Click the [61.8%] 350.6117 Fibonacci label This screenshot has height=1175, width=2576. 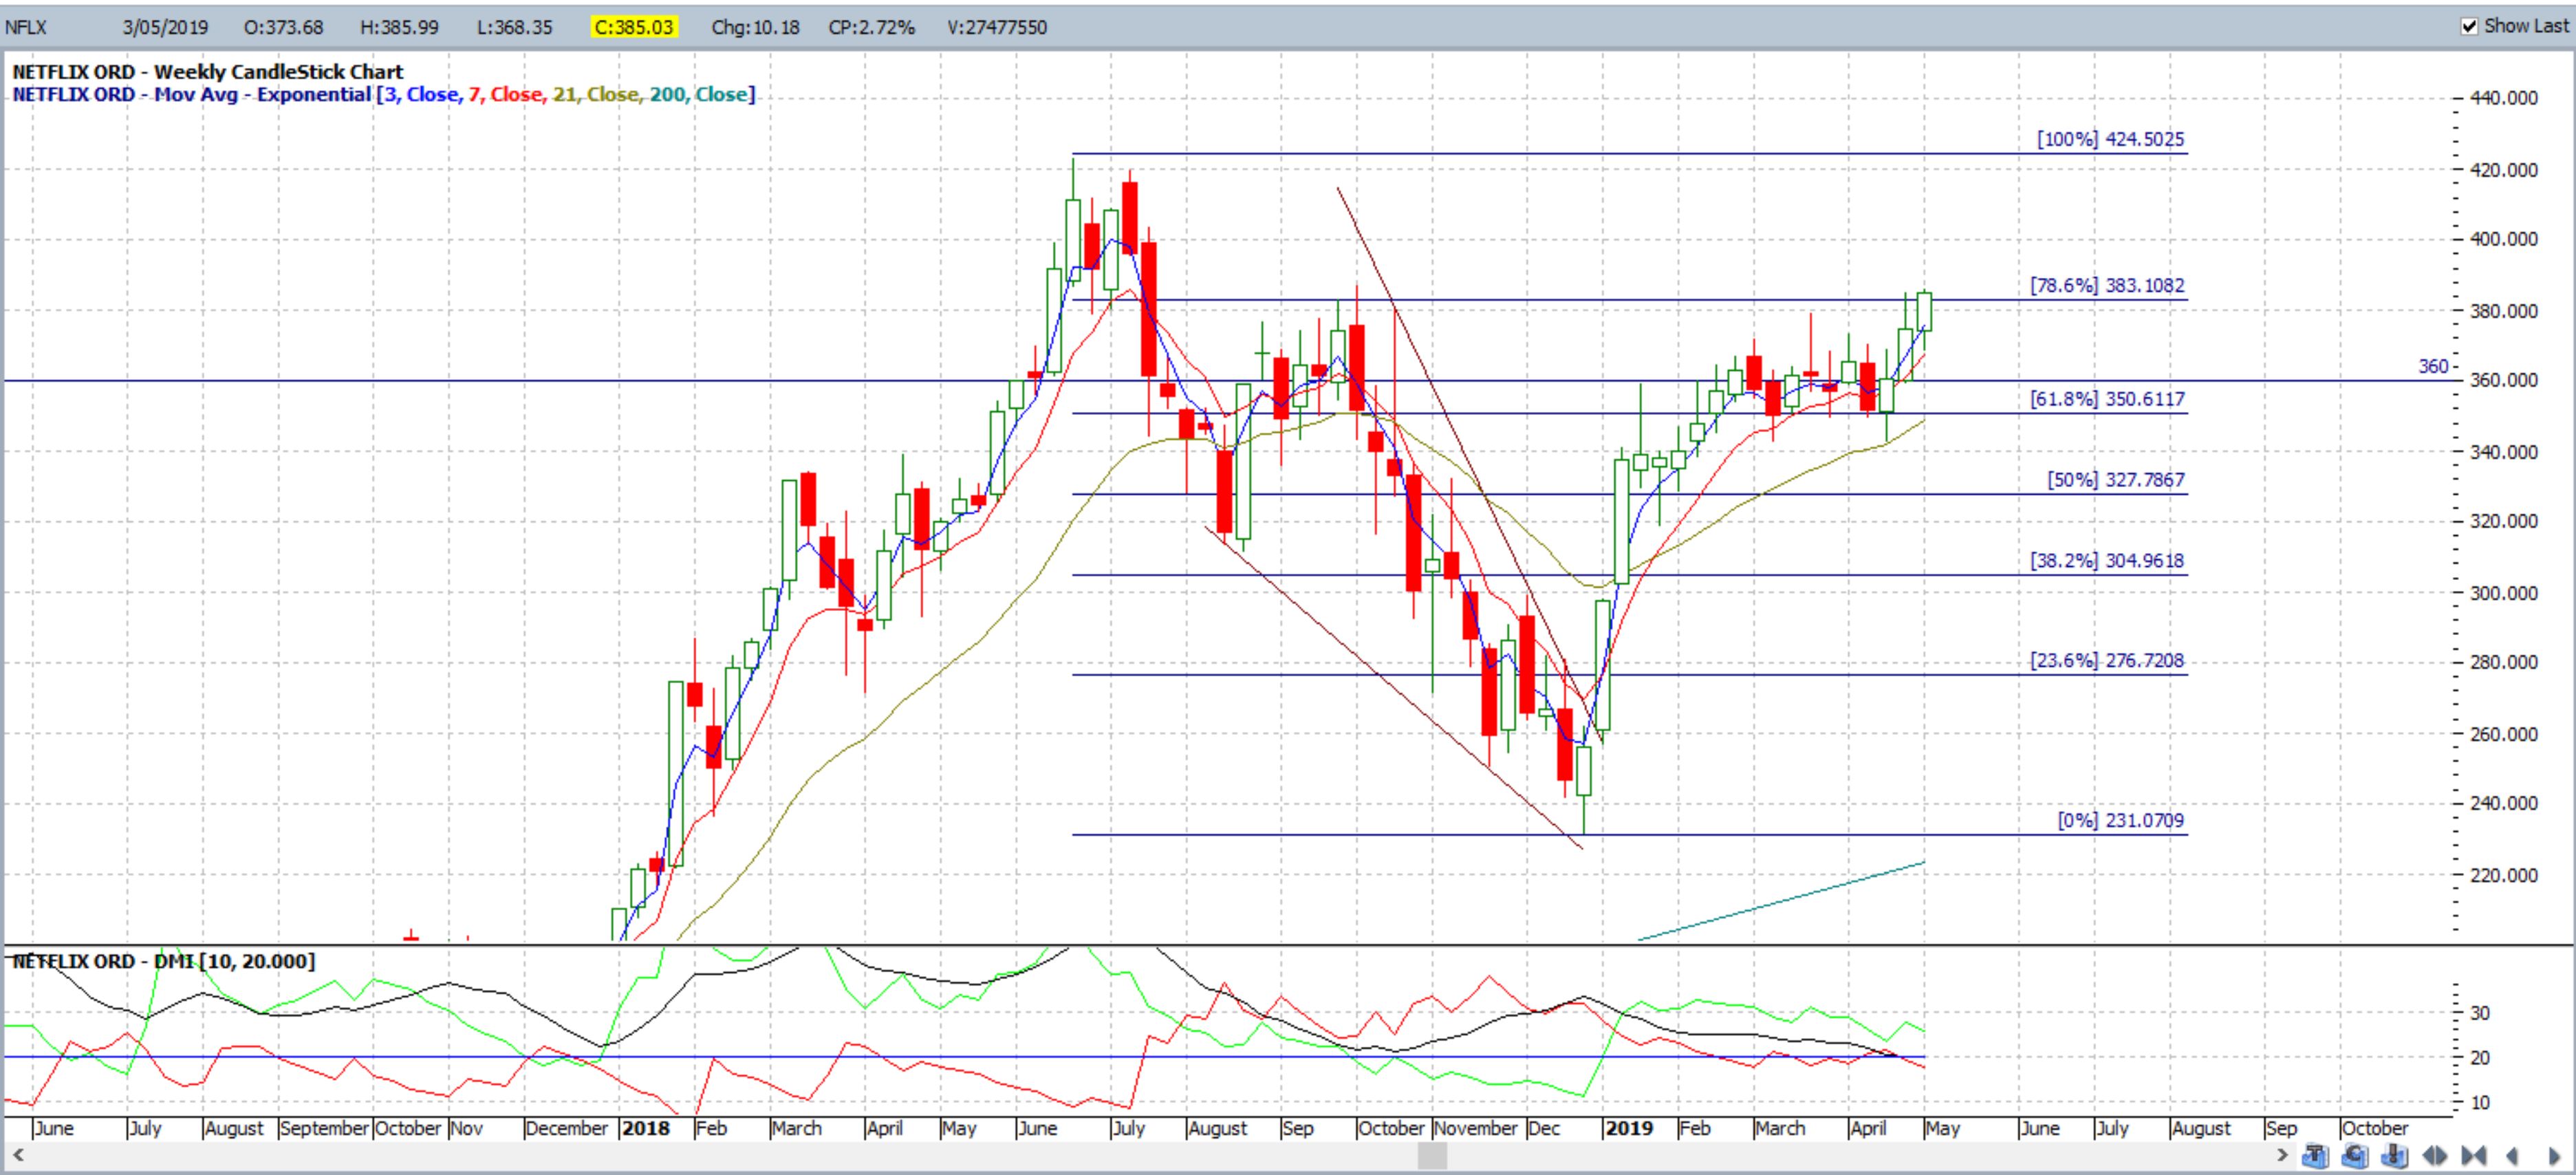click(x=2107, y=399)
